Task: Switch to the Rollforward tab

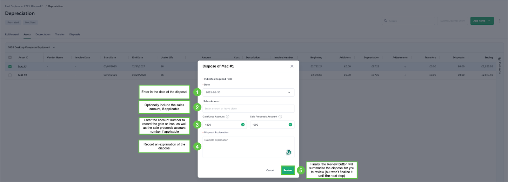Action: pos(12,35)
